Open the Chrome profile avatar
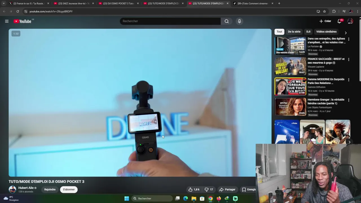 [351, 11]
